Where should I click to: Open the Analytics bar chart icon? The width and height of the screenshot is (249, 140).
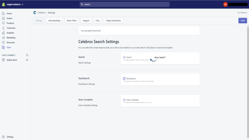(x=3, y=33)
